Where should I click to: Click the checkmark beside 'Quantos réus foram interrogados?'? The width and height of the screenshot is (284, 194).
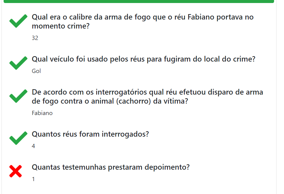coord(18,138)
